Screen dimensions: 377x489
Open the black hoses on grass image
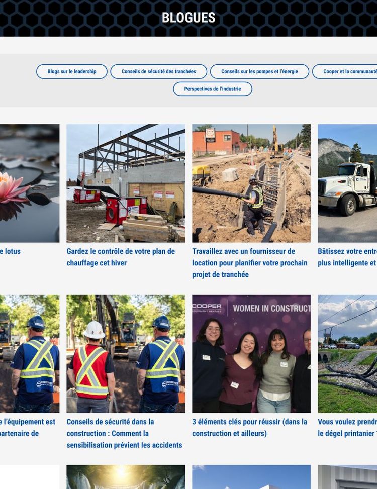click(347, 354)
